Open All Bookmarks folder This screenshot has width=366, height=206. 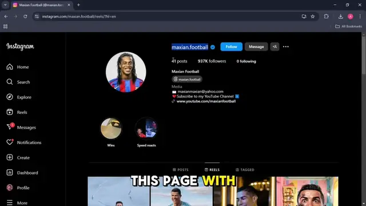tap(348, 26)
